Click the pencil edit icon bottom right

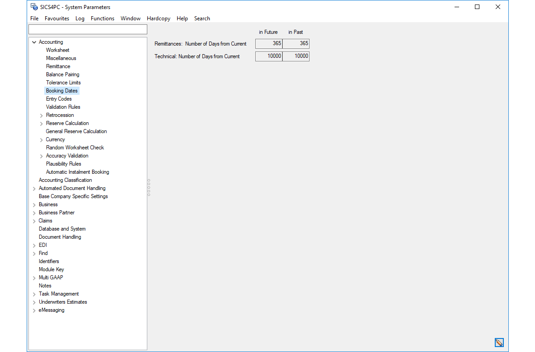pos(499,343)
